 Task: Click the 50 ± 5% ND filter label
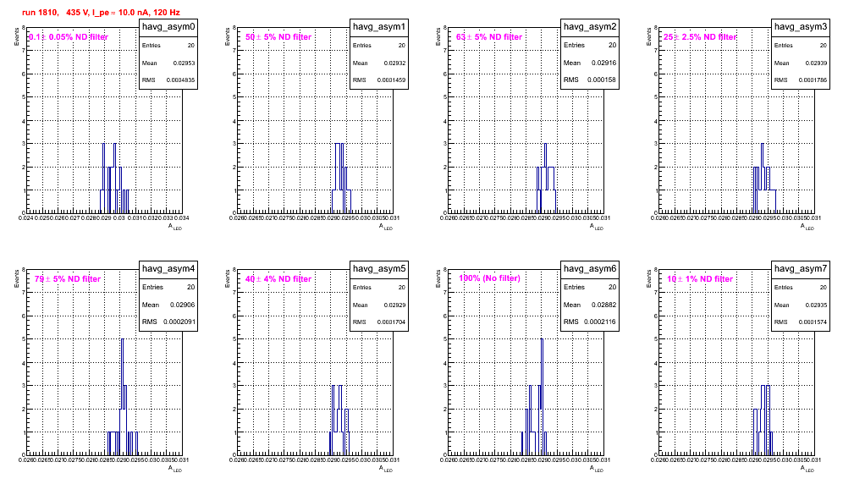[278, 37]
